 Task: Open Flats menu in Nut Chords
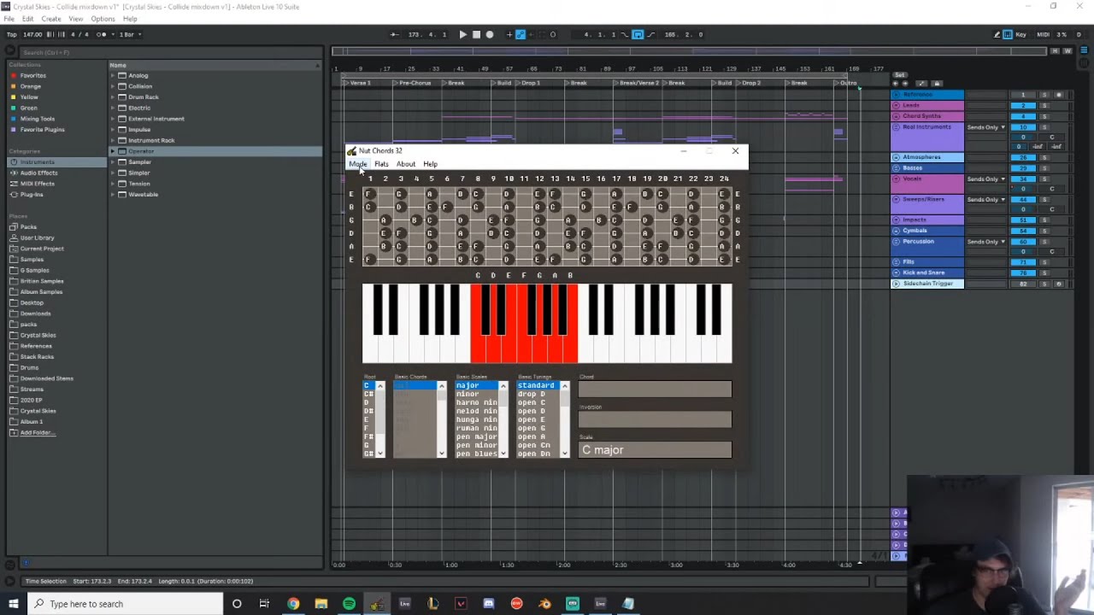[381, 164]
